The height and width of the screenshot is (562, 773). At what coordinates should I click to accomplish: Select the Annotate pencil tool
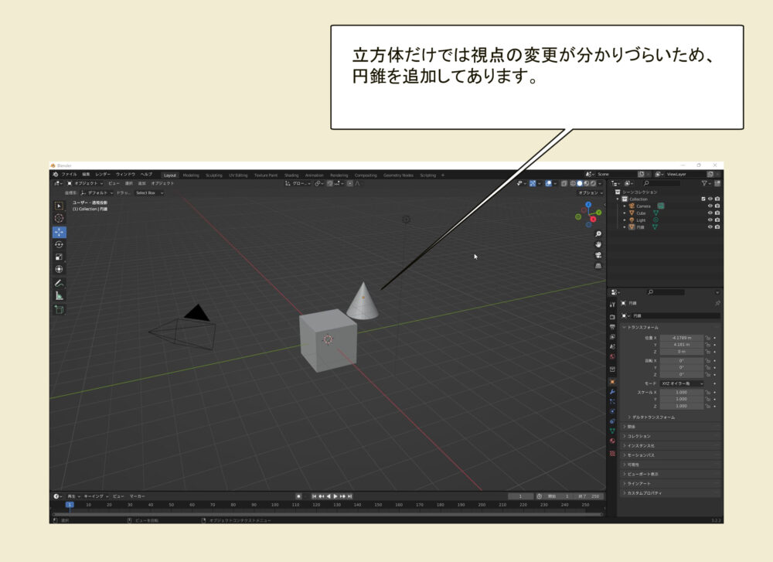pyautogui.click(x=60, y=284)
